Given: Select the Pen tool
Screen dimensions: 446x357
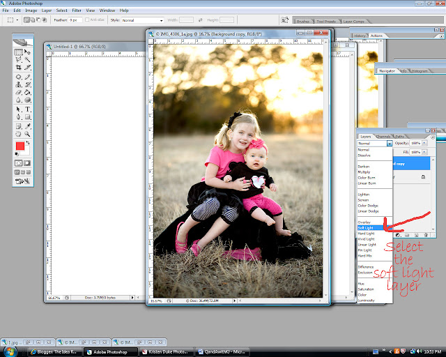Looking at the screenshot, I should click(x=19, y=116).
